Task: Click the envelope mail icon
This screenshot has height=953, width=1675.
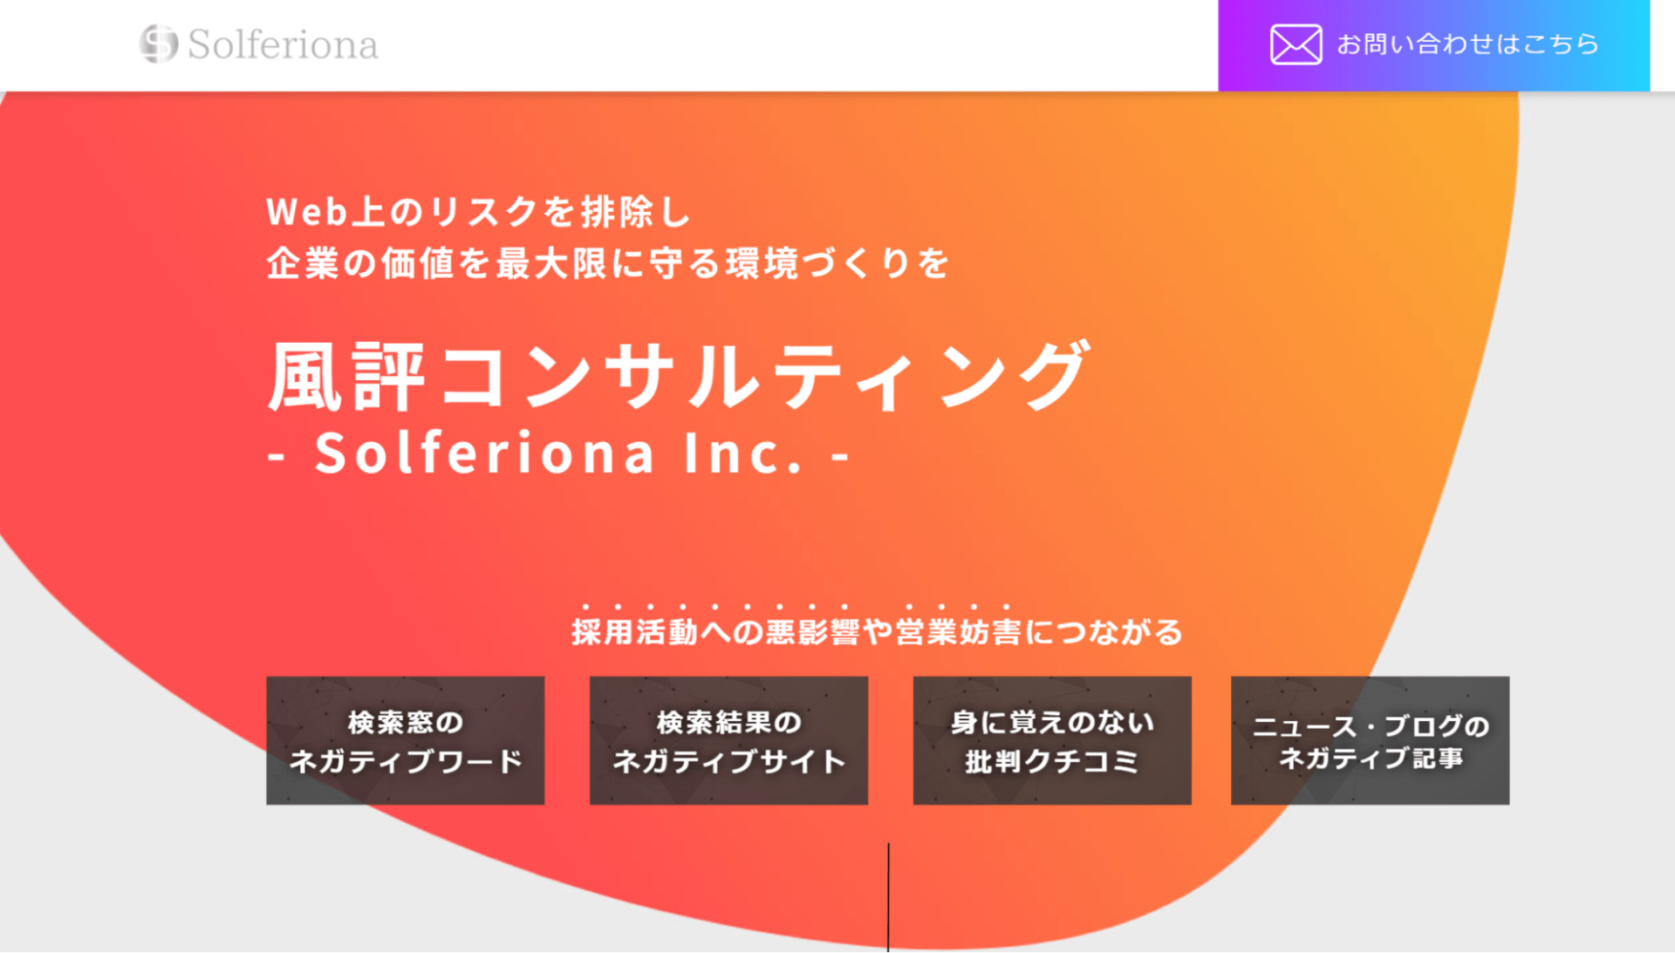Action: pos(1296,44)
